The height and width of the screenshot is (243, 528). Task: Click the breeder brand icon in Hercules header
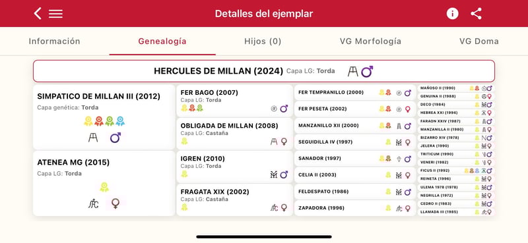tap(352, 71)
